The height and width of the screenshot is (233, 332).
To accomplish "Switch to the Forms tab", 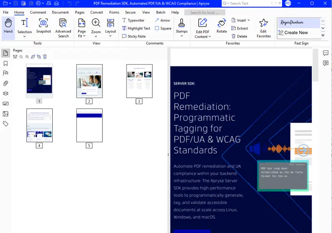I will click(x=114, y=12).
